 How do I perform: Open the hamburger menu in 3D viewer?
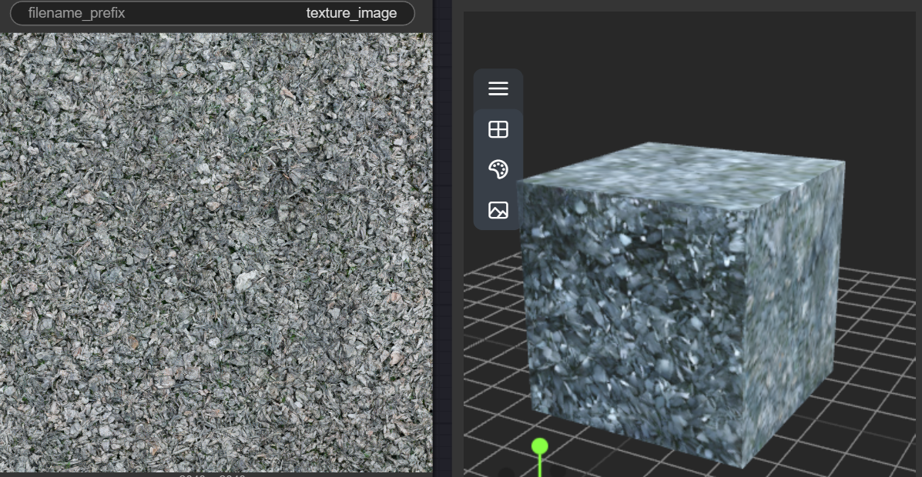click(x=498, y=88)
